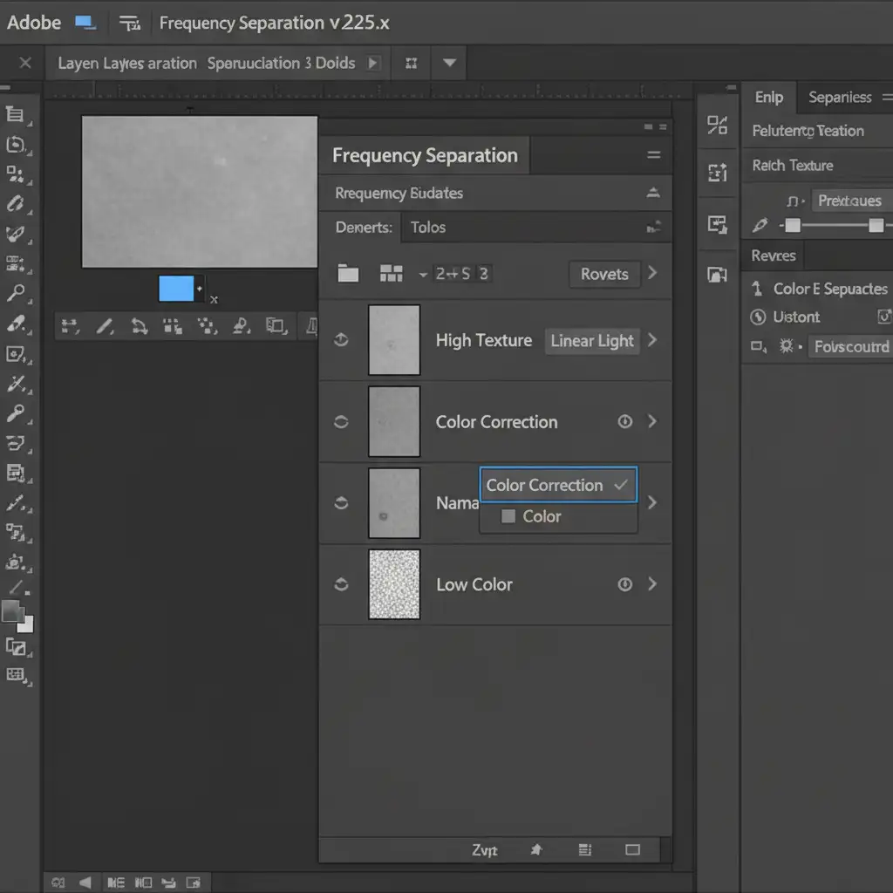Hide the Low Color layer
The image size is (893, 893).
tap(341, 584)
